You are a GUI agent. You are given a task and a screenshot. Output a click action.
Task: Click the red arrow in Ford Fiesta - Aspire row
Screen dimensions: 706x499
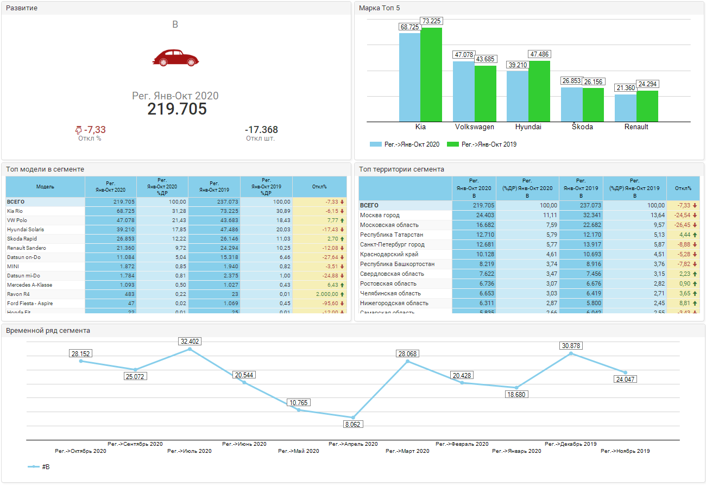pos(342,303)
